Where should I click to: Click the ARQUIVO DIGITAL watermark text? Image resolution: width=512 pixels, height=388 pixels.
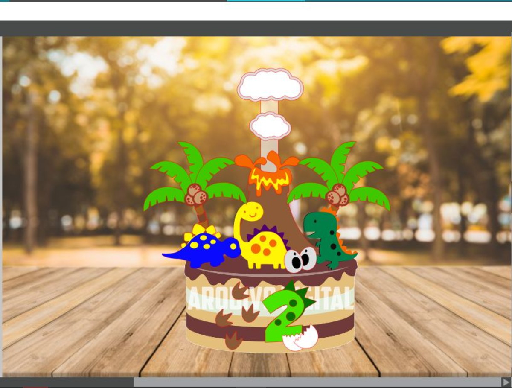tap(271, 298)
